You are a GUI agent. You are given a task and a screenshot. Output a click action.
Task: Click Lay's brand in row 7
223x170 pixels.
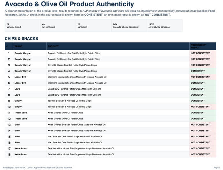tap(17, 89)
